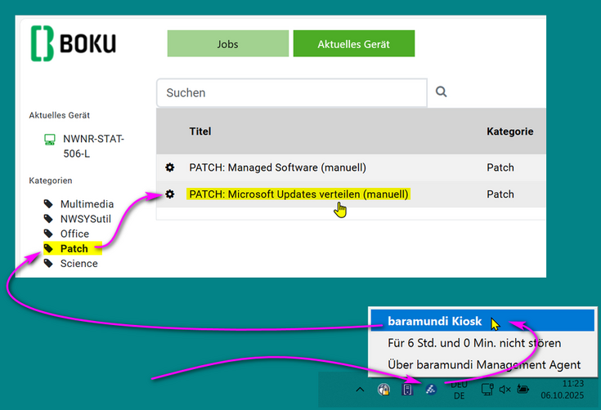Expand hidden tray icons with chevron
This screenshot has height=410, width=601.
(360, 390)
